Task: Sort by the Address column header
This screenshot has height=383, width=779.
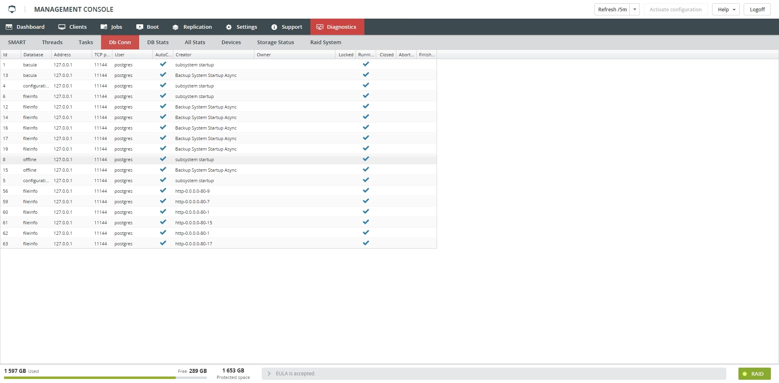Action: [x=71, y=55]
